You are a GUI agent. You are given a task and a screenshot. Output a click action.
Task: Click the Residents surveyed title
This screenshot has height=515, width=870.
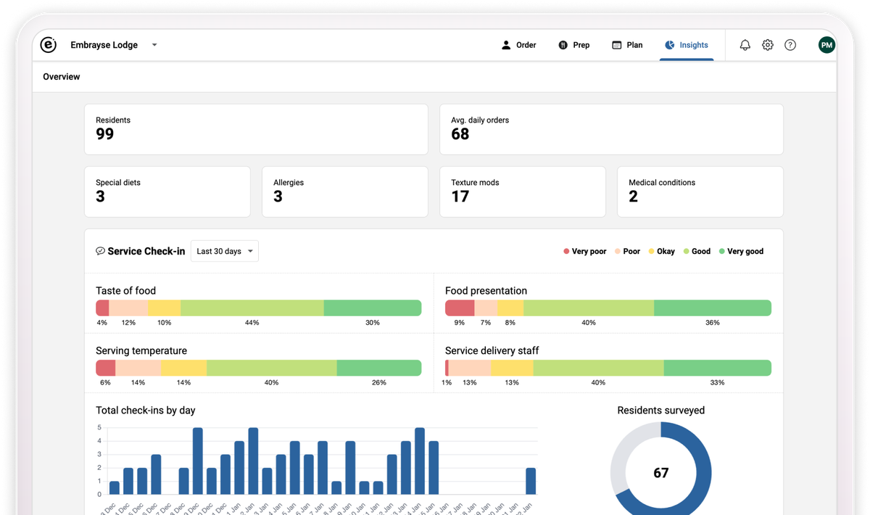point(661,411)
